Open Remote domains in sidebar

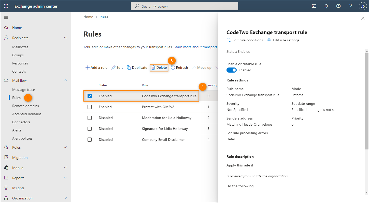(25, 106)
